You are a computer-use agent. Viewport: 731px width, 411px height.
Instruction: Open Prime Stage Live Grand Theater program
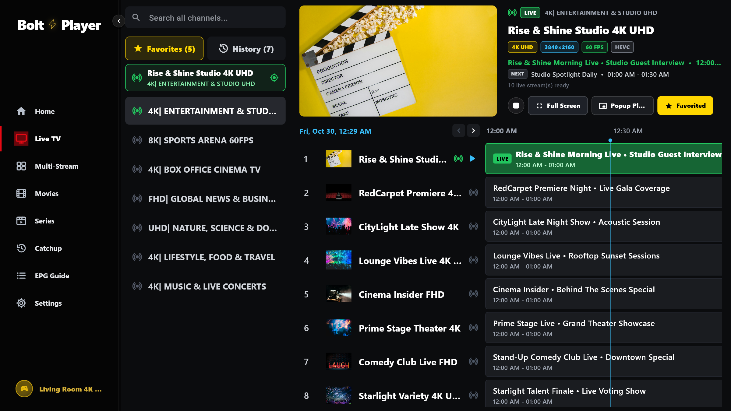(x=604, y=328)
